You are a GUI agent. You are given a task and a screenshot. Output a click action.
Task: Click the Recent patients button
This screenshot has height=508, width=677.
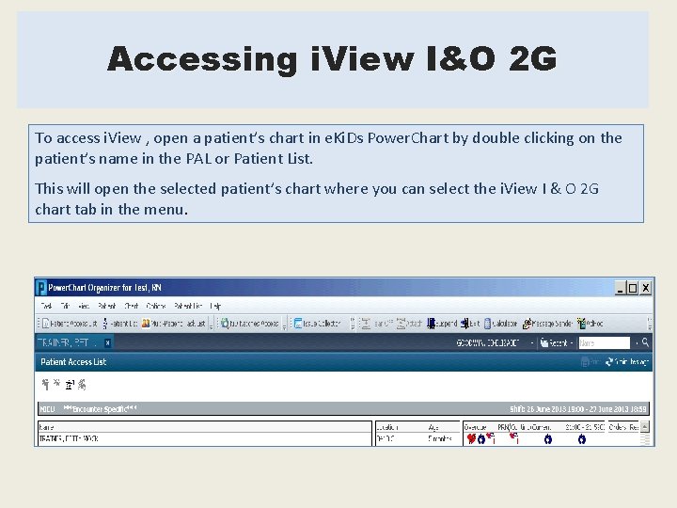point(554,343)
